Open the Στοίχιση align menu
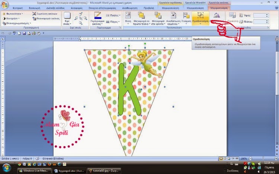The width and height of the screenshot is (279, 174). pyautogui.click(x=186, y=19)
